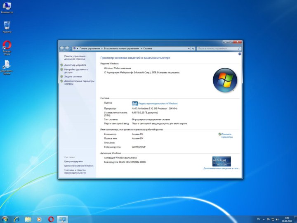297x223 pixels.
Task: Click the RU input language indicator
Action: point(259,219)
